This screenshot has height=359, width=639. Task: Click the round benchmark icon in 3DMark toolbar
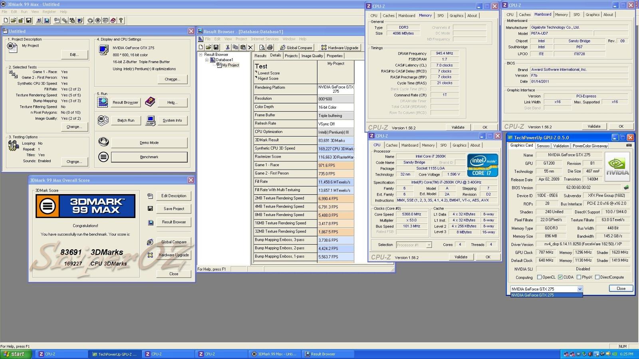coord(98,20)
